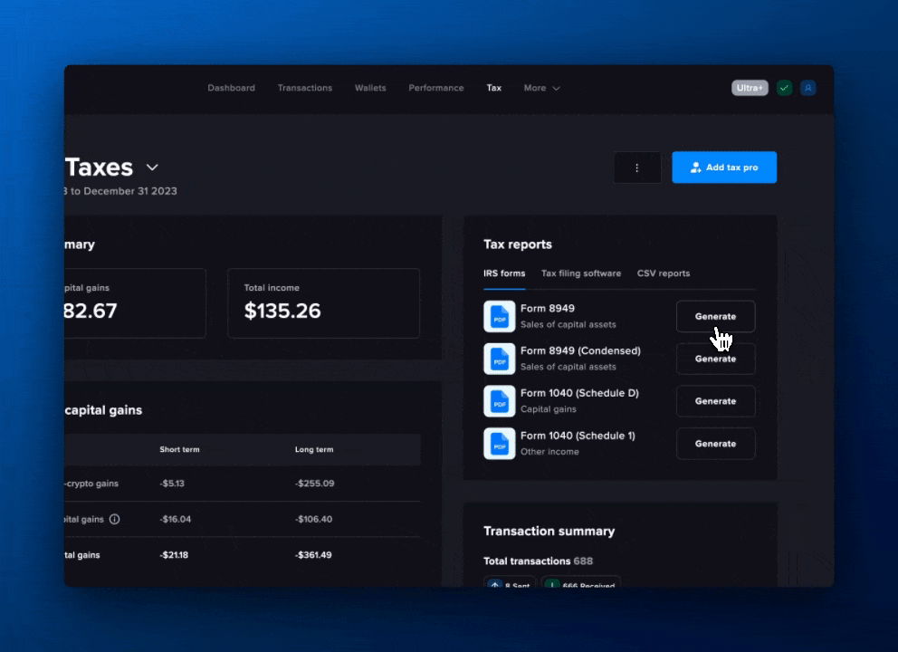The width and height of the screenshot is (898, 652).
Task: Open the Performance page
Action: [435, 88]
